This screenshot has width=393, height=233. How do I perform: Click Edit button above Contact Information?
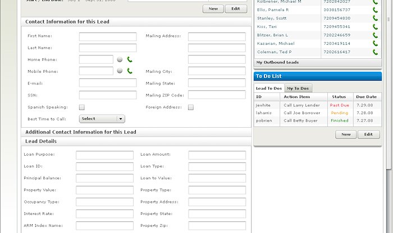(236, 9)
